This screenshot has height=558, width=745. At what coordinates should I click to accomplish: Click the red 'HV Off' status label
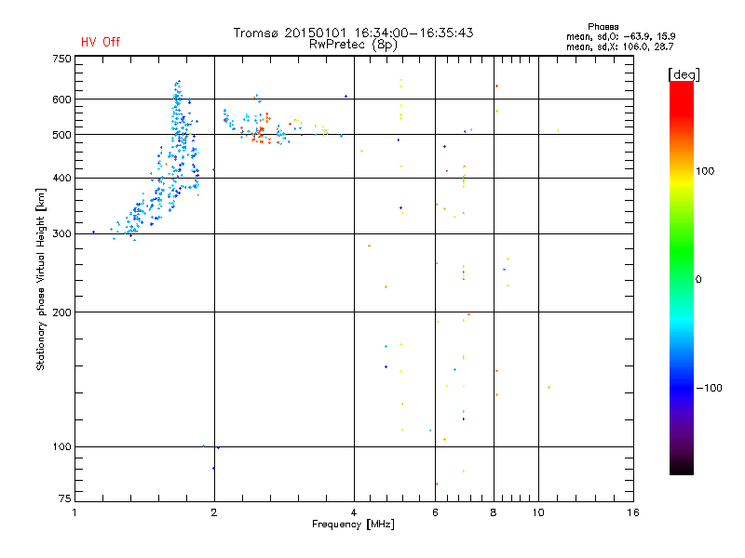click(x=101, y=42)
